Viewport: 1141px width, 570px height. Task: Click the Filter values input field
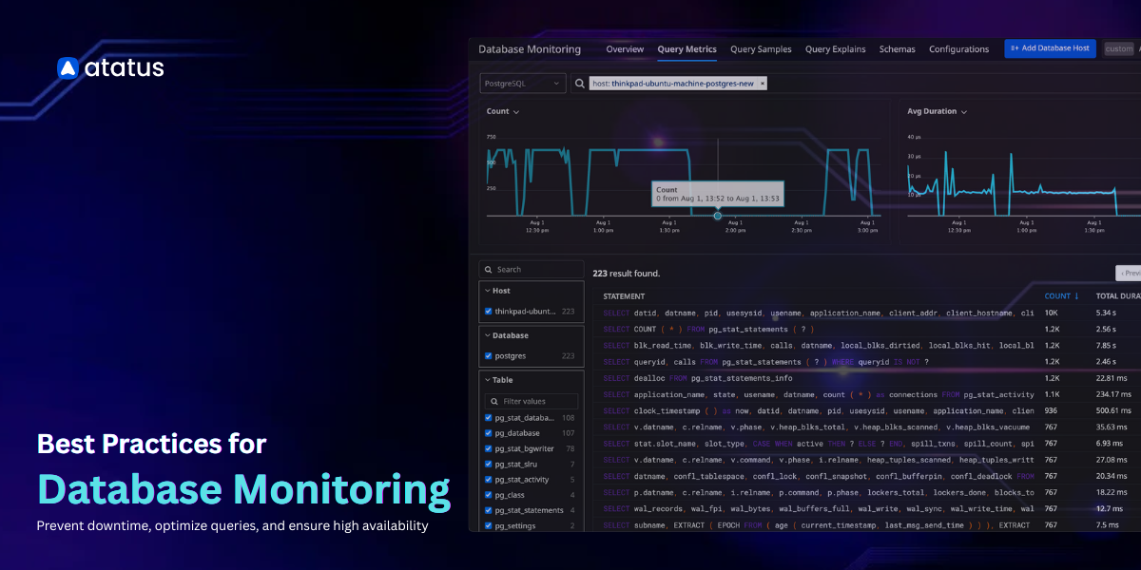point(537,402)
